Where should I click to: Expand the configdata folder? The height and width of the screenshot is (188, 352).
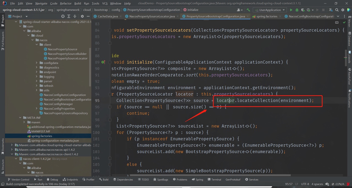point(37,63)
